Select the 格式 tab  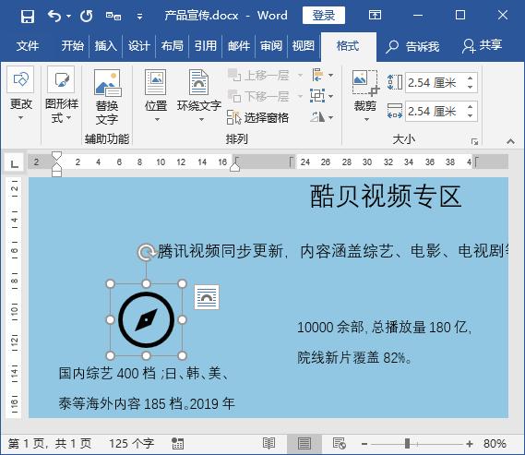tap(348, 46)
